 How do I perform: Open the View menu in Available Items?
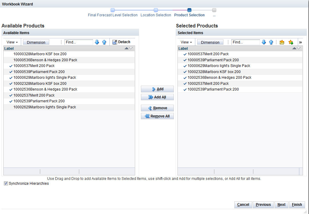point(12,42)
